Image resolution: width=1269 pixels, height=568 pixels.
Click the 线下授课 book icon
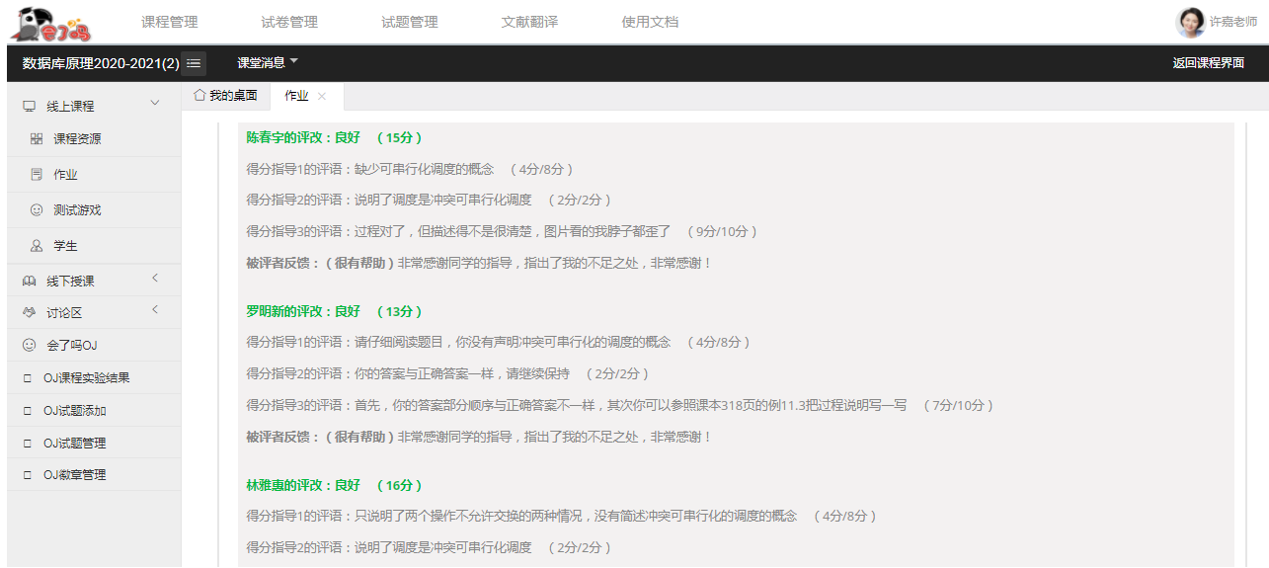pos(29,282)
